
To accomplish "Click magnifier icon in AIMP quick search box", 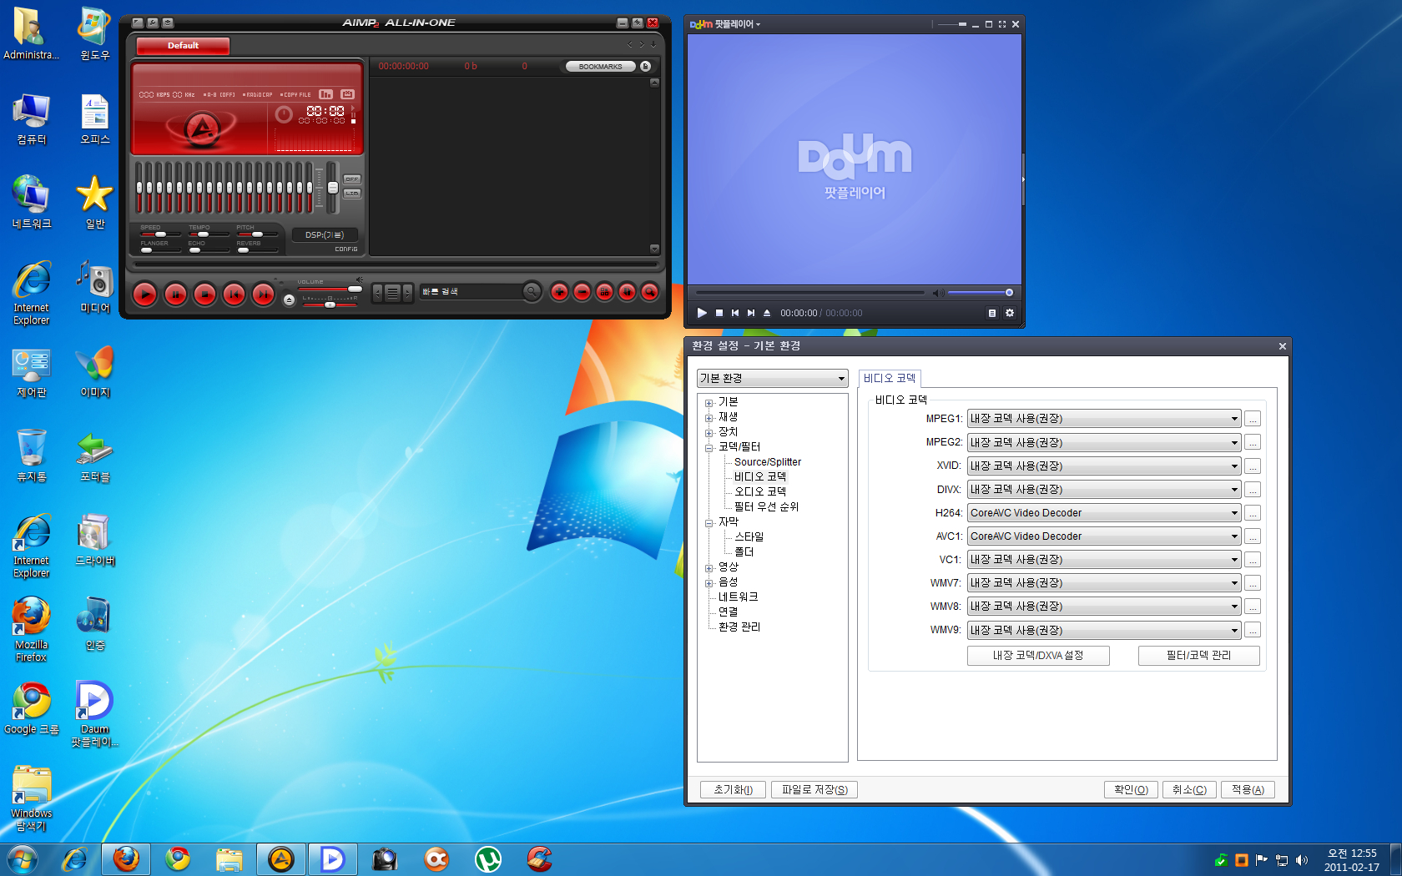I will (532, 292).
